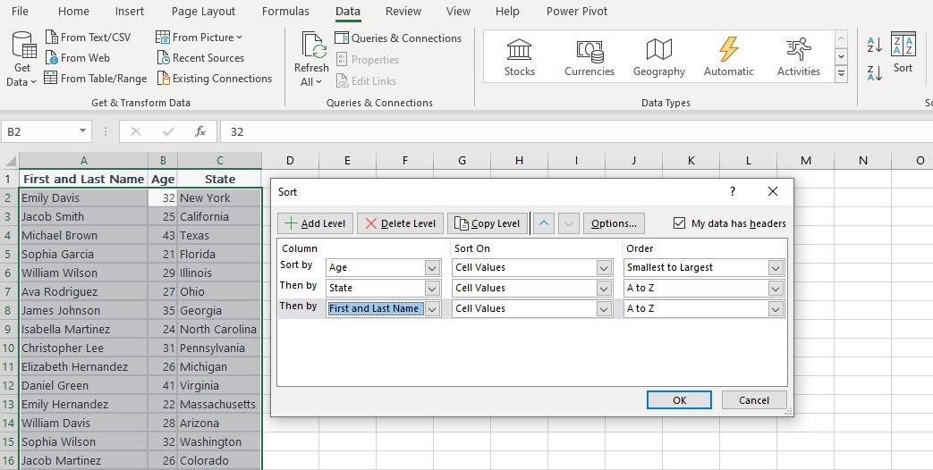Switch to the Insert tab
This screenshot has width=933, height=470.
coord(130,12)
